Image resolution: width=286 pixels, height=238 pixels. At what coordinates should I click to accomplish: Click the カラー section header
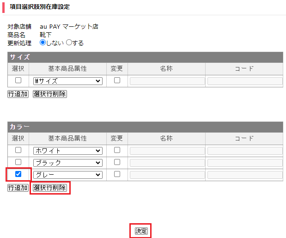point(146,127)
